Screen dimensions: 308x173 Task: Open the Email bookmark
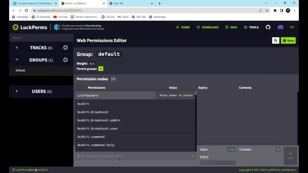click(123, 17)
